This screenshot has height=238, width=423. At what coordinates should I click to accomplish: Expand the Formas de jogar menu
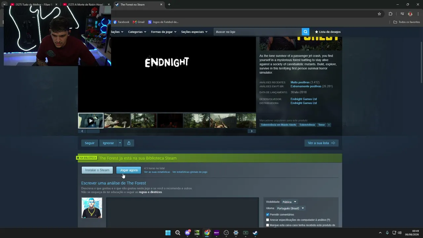[164, 32]
